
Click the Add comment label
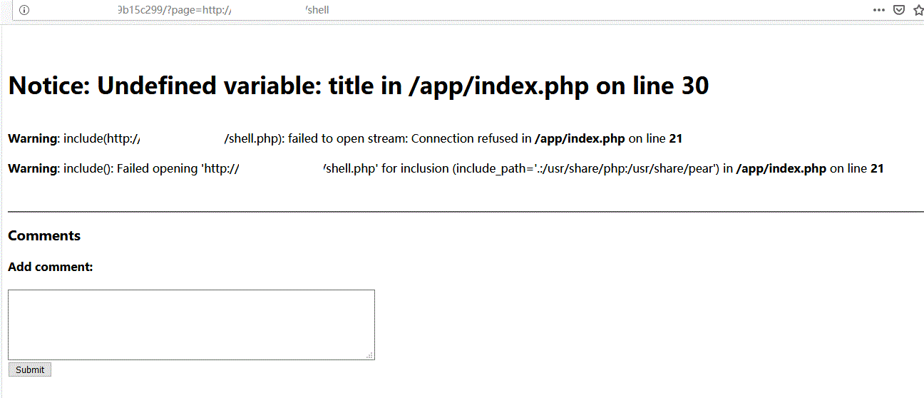click(x=51, y=267)
